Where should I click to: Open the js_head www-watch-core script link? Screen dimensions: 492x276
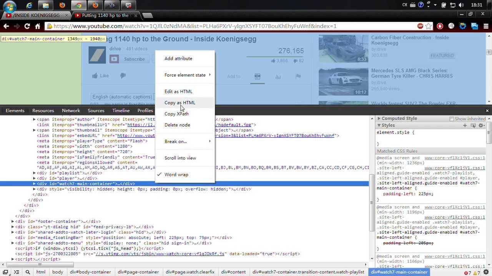160,254
